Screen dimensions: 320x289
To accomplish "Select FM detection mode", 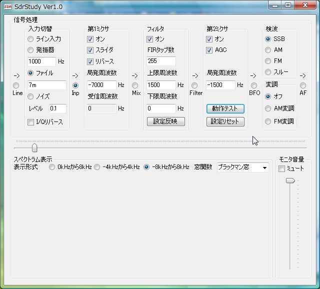I will pos(268,61).
